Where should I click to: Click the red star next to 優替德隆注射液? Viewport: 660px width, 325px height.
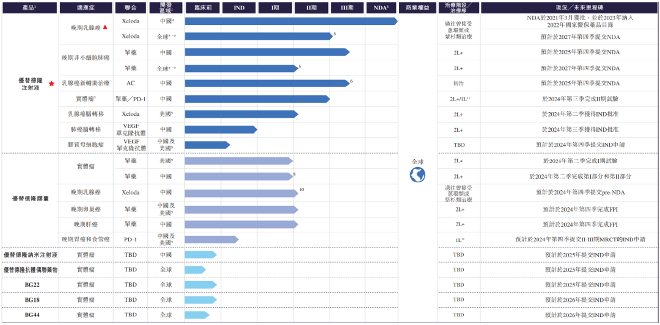tap(52, 84)
